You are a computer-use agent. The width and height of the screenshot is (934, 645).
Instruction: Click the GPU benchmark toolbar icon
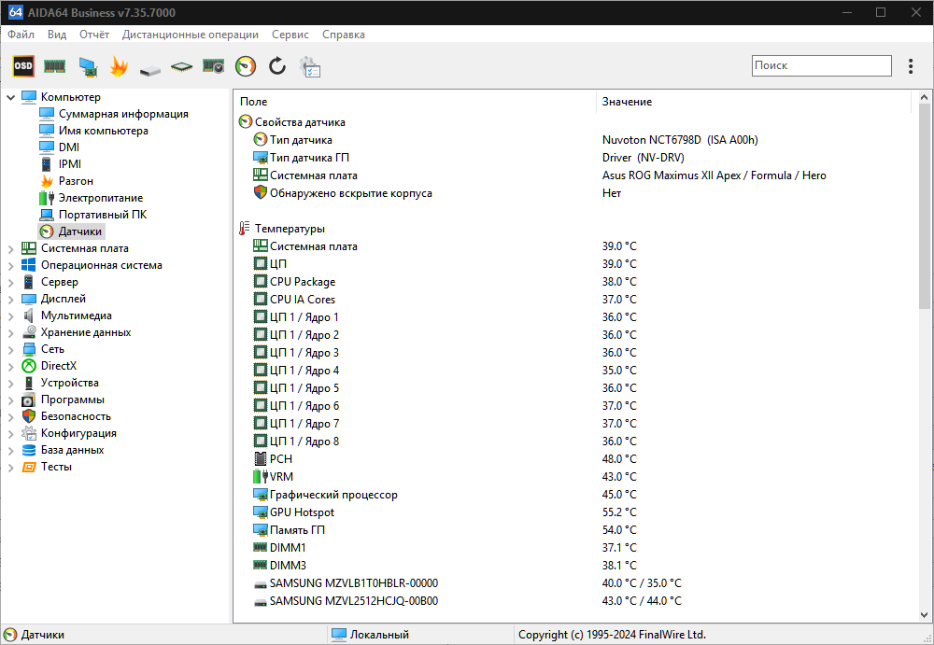213,66
